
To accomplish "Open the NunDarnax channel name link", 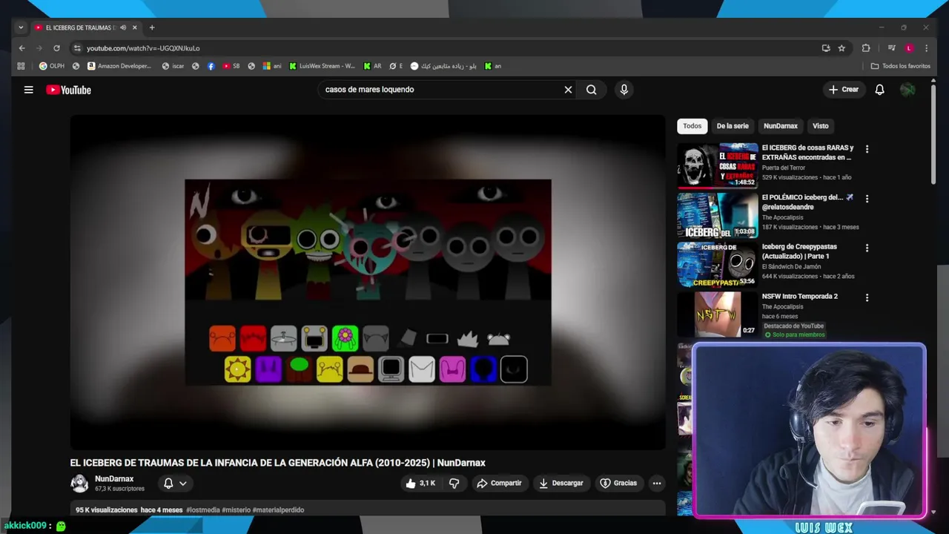I will [x=114, y=479].
